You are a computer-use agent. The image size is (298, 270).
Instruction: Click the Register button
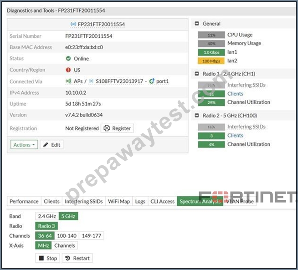coord(117,128)
